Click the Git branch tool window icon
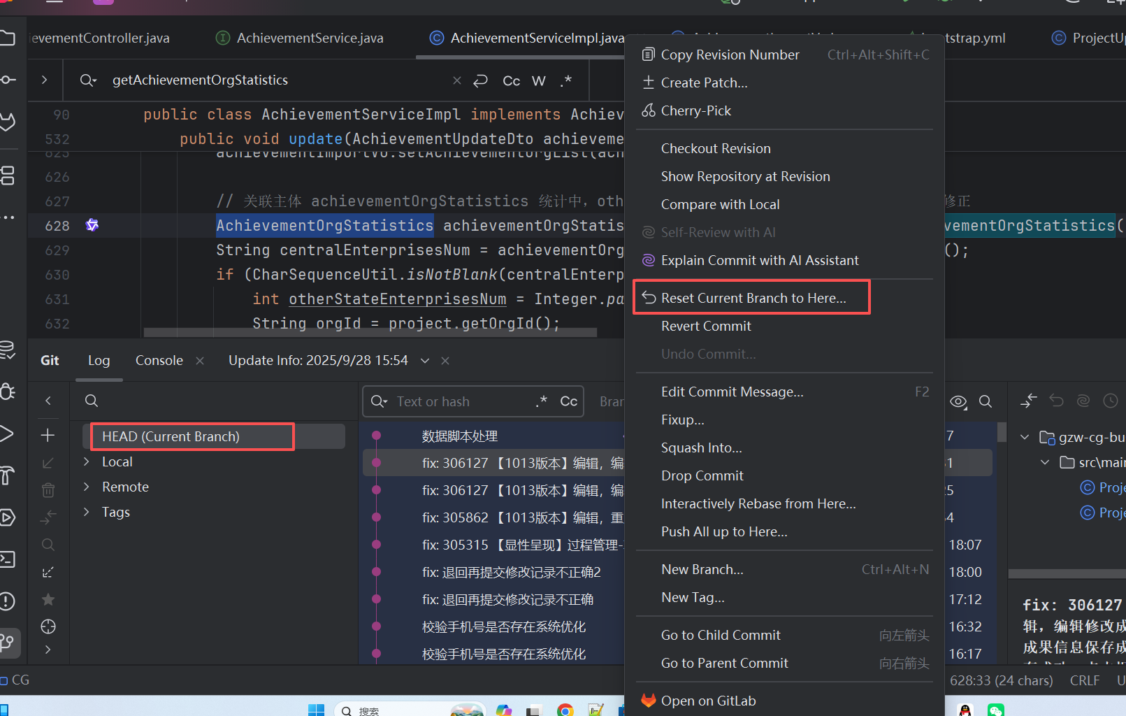The width and height of the screenshot is (1126, 716). pyautogui.click(x=8, y=643)
